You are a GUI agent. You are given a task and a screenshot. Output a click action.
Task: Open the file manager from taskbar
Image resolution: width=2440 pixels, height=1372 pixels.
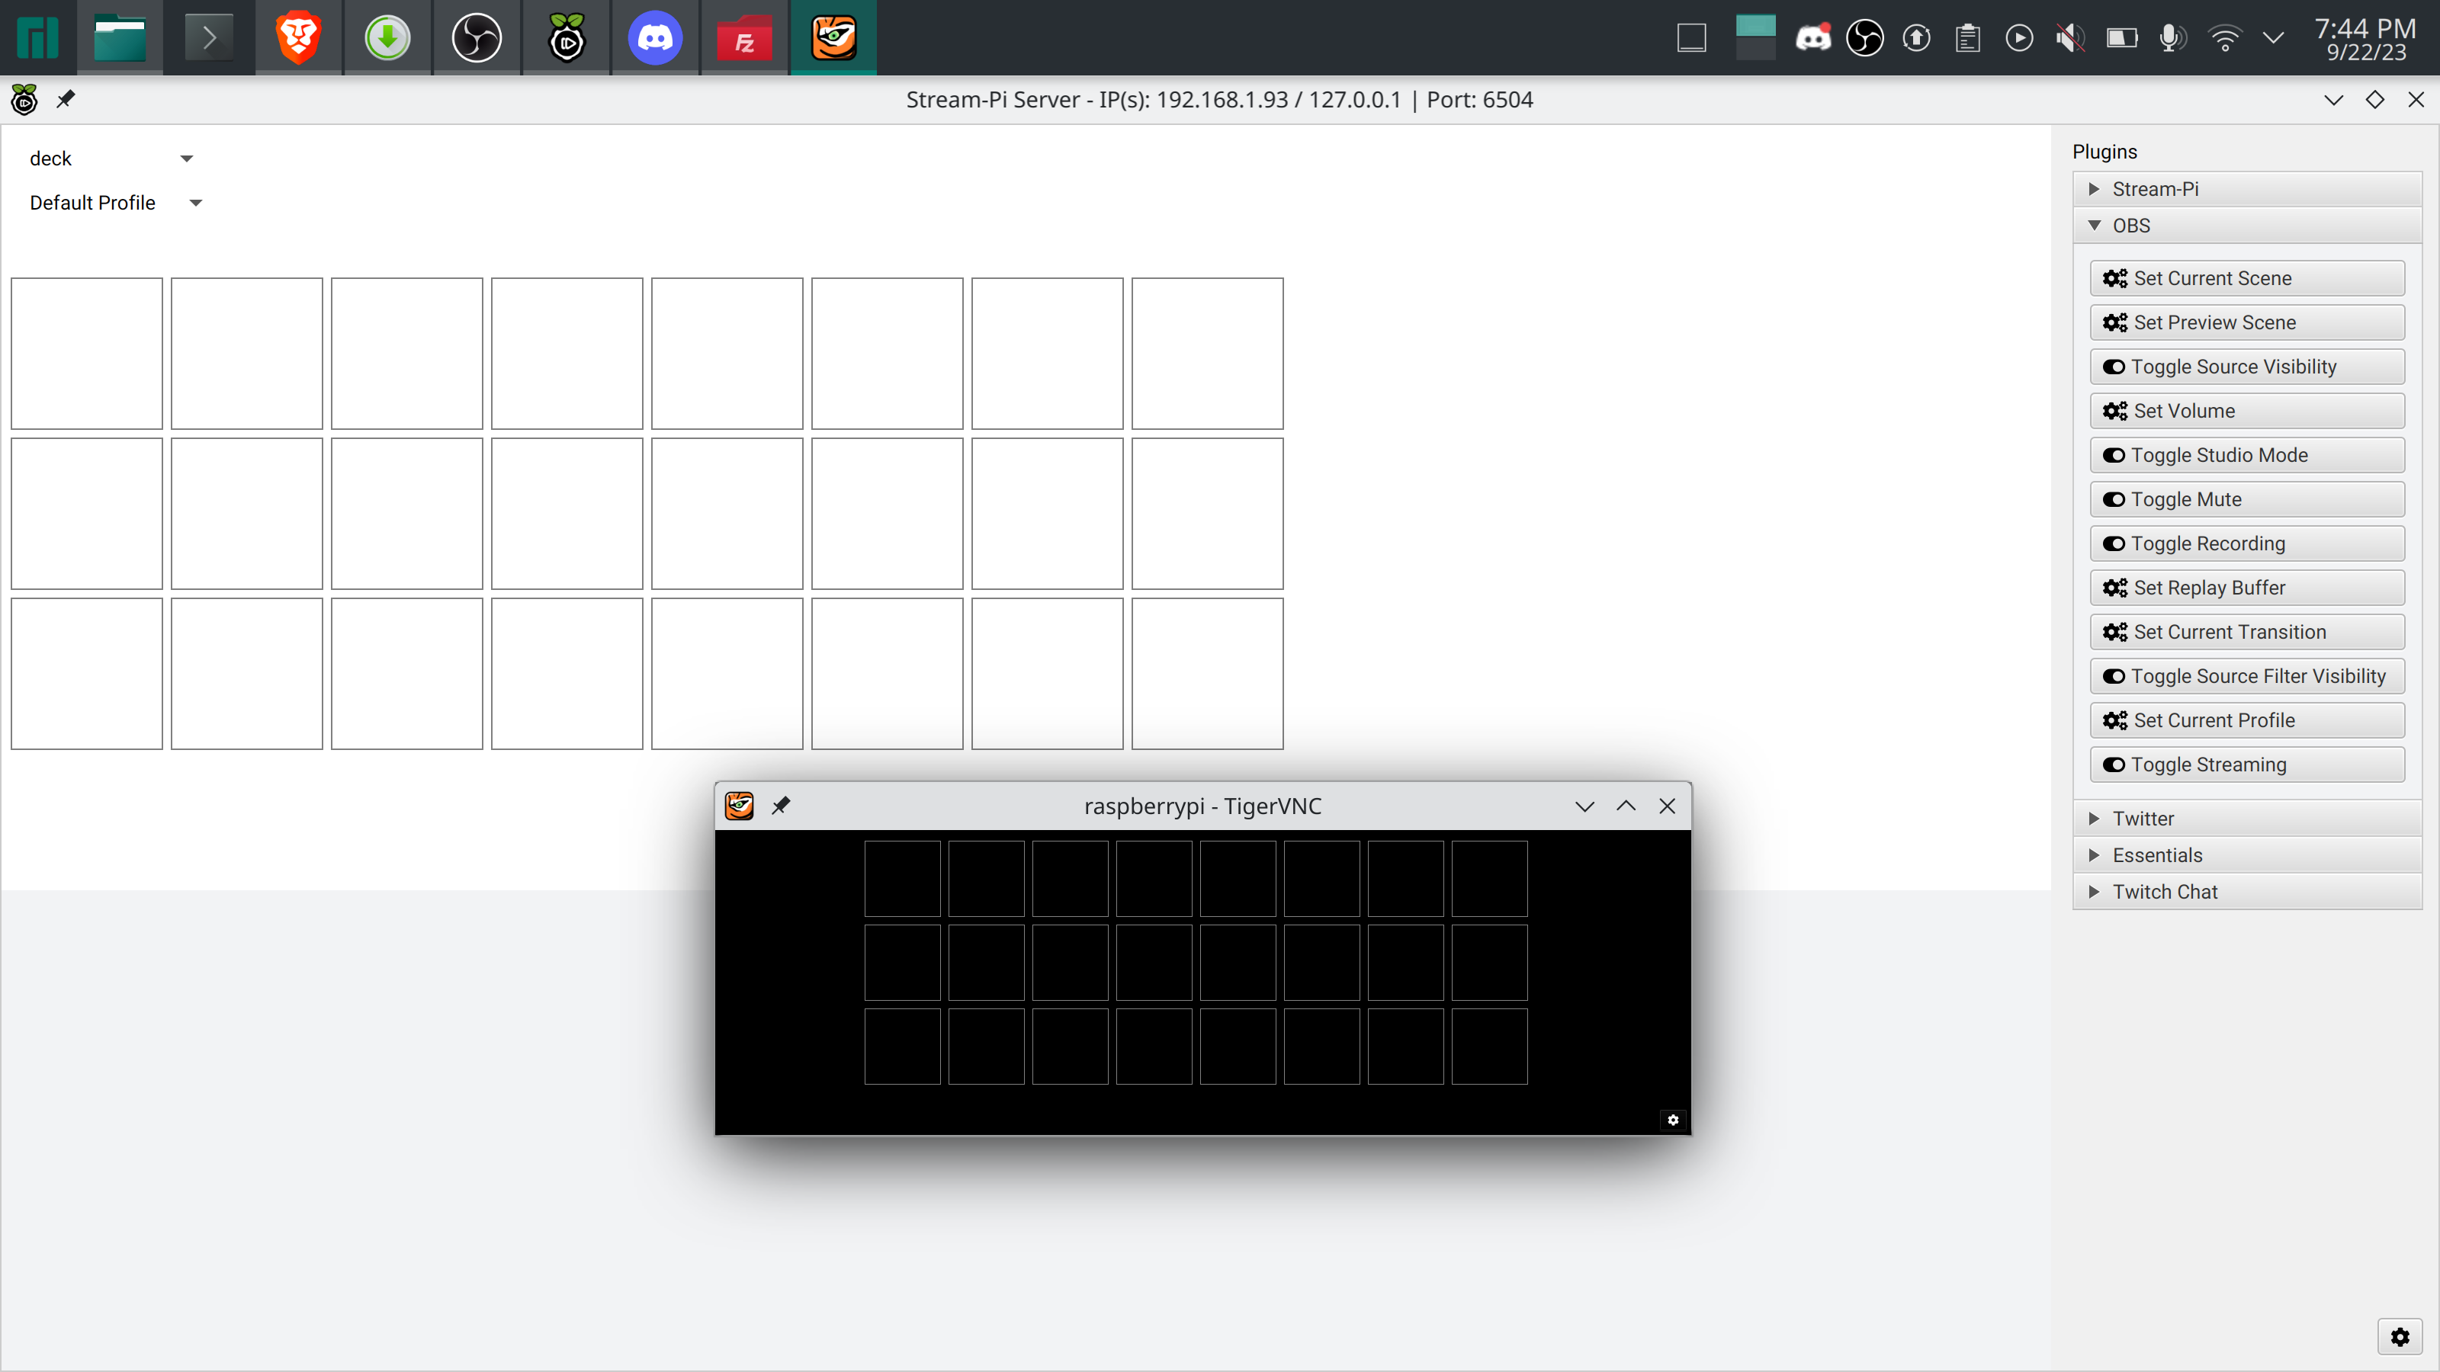point(120,38)
